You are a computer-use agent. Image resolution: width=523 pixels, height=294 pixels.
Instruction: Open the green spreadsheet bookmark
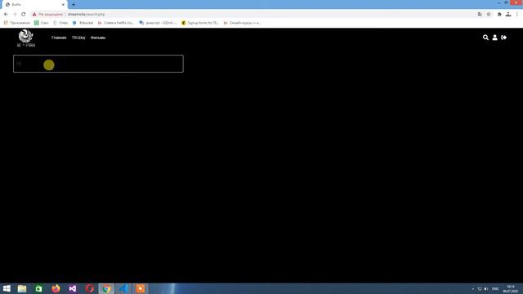click(x=42, y=23)
